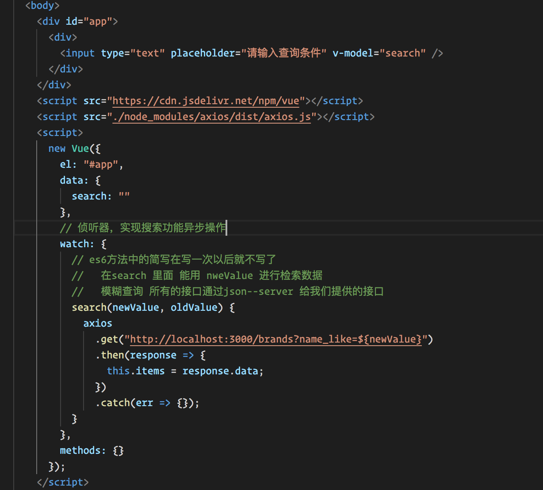Click the standalone word axios
543x490 pixels.
point(98,323)
